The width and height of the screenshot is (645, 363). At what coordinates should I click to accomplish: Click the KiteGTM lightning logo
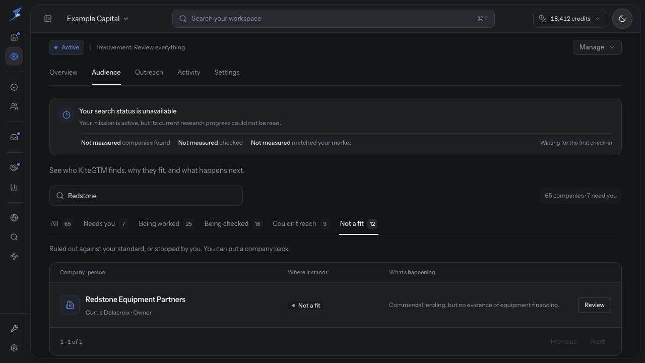15,15
